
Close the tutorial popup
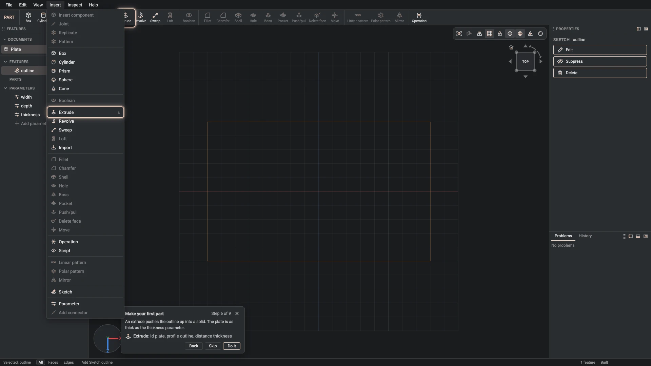pos(237,313)
